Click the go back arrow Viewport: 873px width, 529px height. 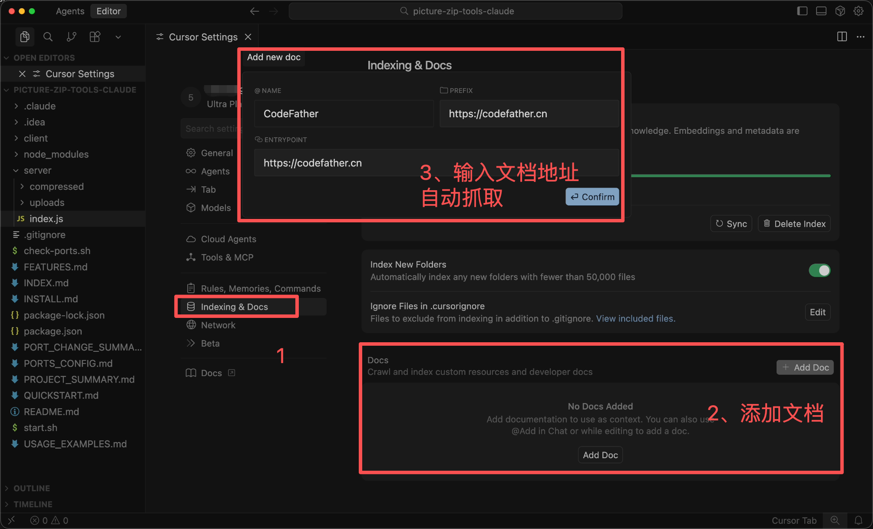pos(255,11)
